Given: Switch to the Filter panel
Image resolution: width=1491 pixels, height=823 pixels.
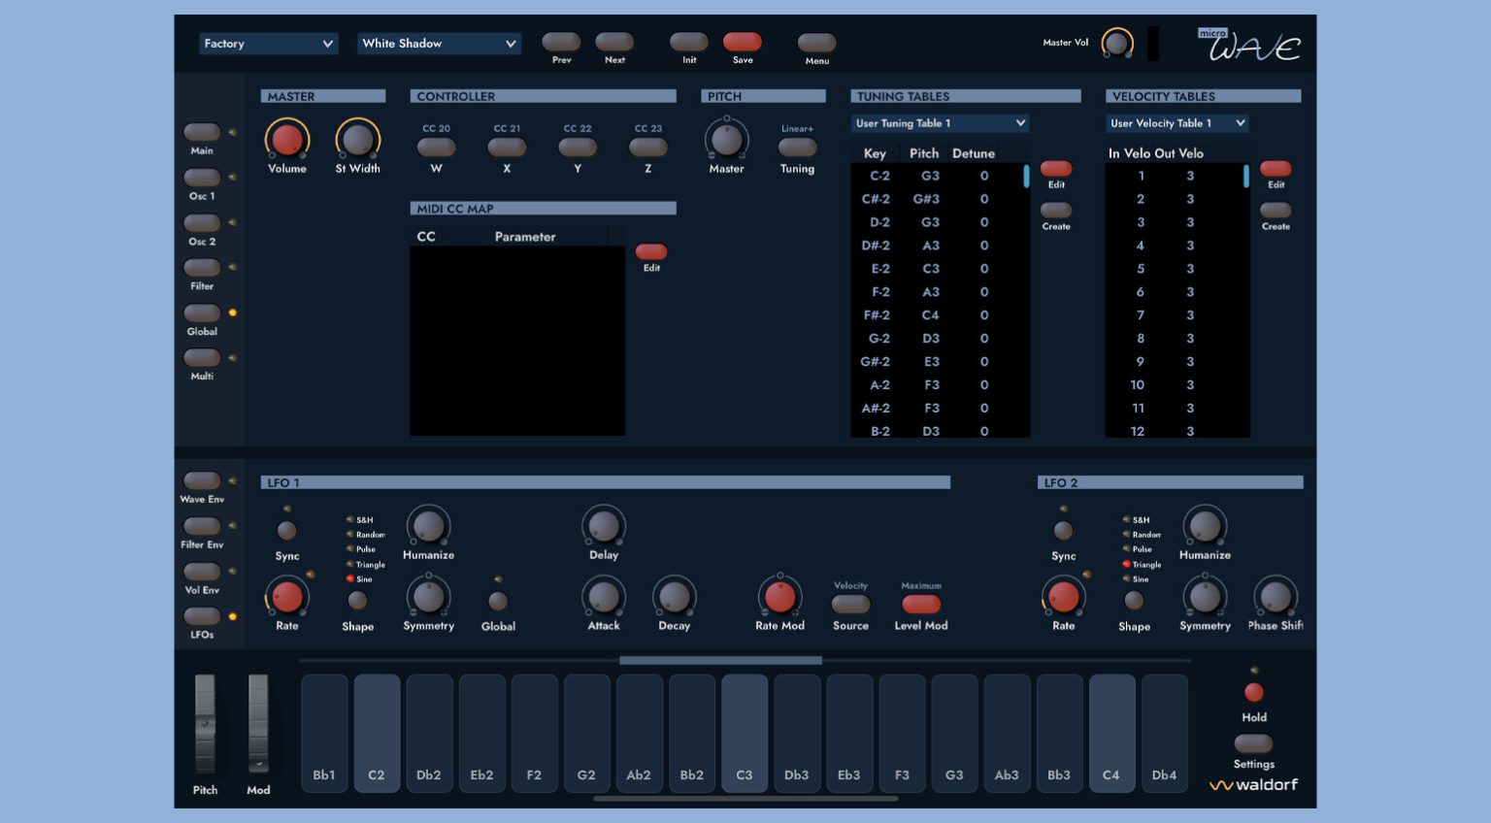Looking at the screenshot, I should pos(202,269).
